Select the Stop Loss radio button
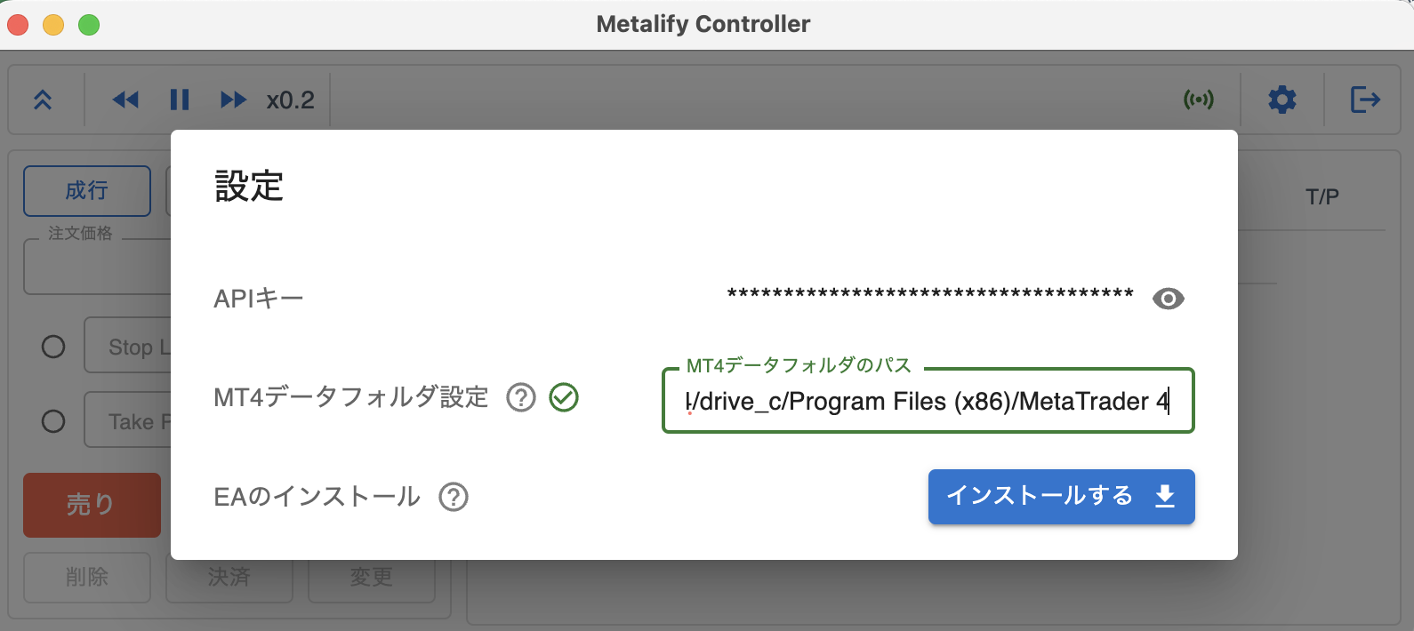Screen dimensions: 1414x631 (x=52, y=346)
